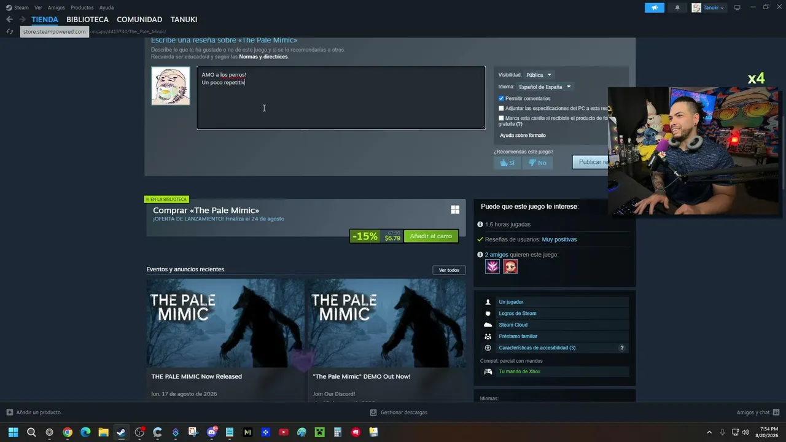The width and height of the screenshot is (786, 442).
Task: Launch Google Chrome from taskbar
Action: pyautogui.click(x=68, y=432)
